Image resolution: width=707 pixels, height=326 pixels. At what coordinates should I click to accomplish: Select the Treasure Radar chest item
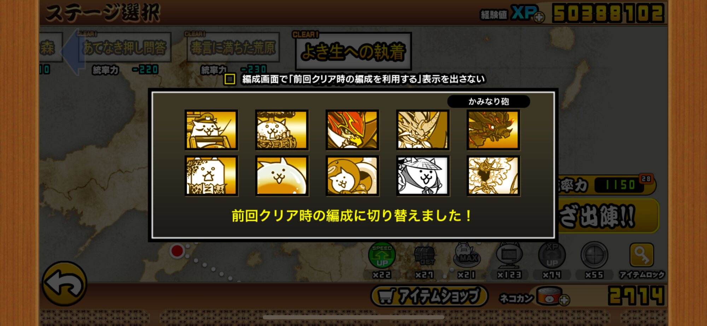[425, 256]
